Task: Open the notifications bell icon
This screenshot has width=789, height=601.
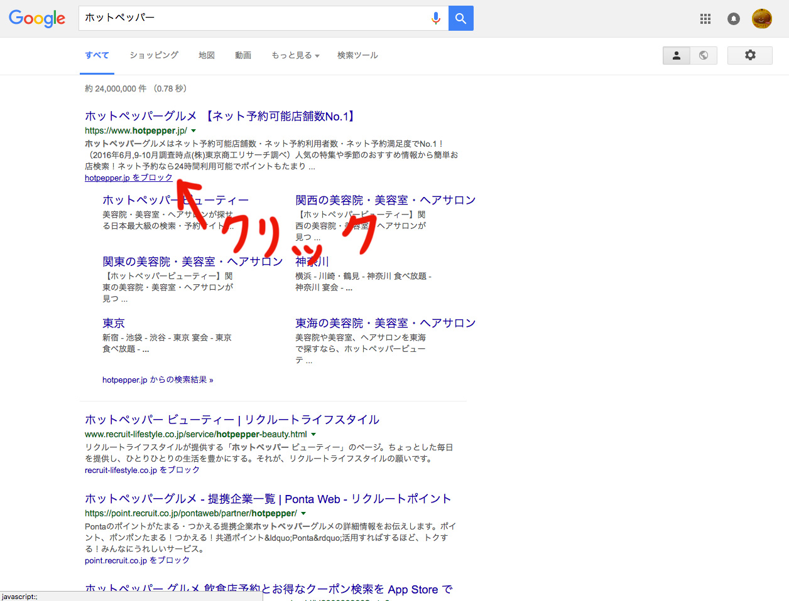Action: [x=734, y=19]
